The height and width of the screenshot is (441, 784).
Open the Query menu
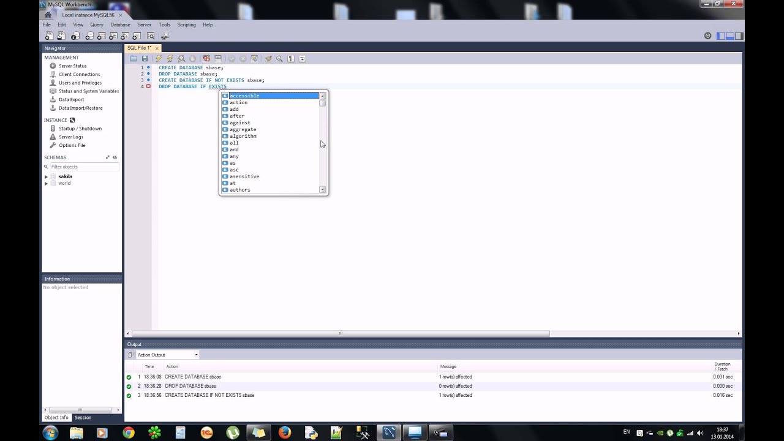pyautogui.click(x=97, y=25)
